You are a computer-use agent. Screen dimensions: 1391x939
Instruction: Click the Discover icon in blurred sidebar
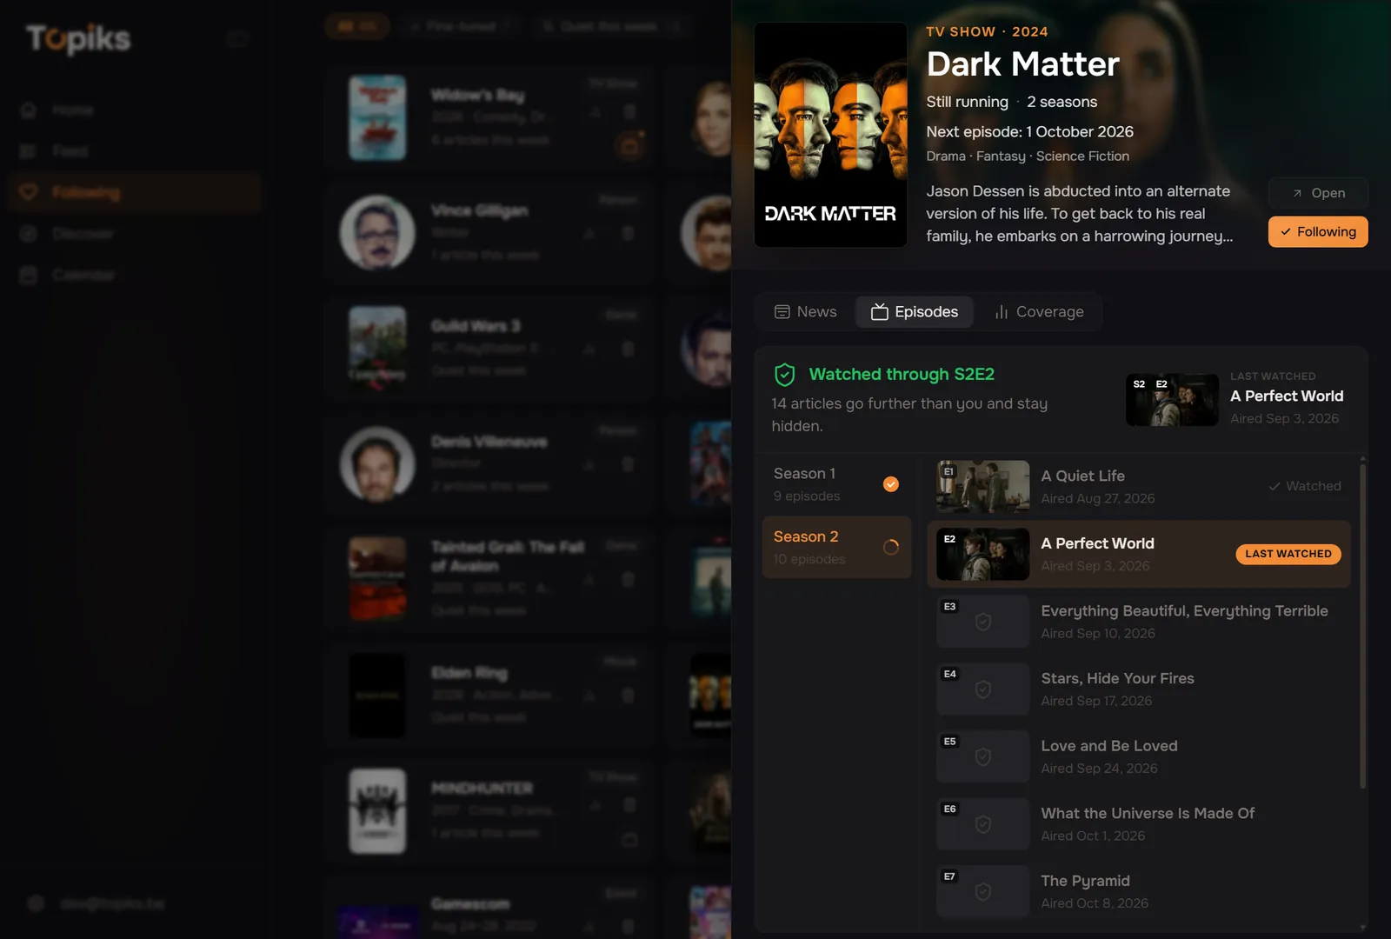tap(29, 234)
